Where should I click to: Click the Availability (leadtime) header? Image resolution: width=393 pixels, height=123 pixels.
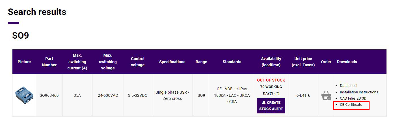click(x=271, y=62)
